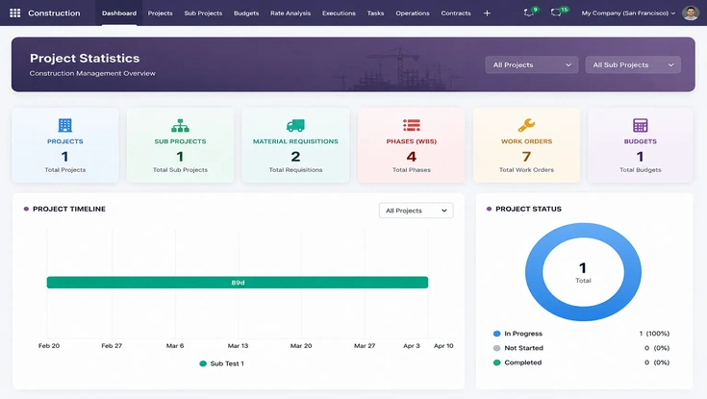Click the Budgets calculator icon
The image size is (707, 399).
(x=640, y=125)
